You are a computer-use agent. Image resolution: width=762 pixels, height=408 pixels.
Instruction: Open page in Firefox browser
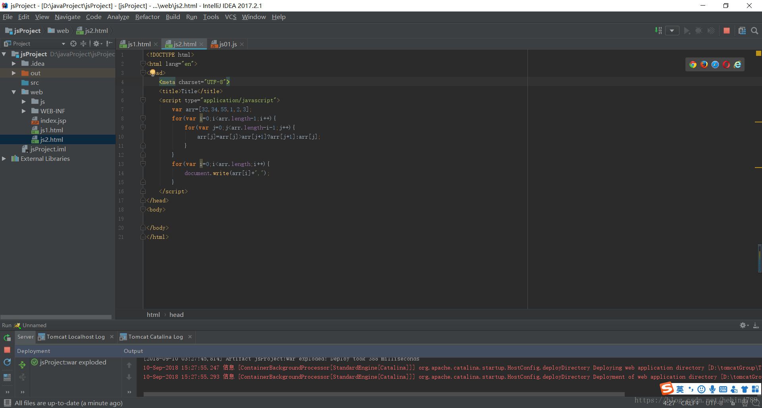(x=704, y=65)
